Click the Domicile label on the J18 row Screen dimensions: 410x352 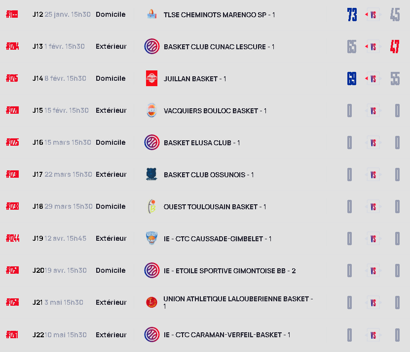coord(111,206)
